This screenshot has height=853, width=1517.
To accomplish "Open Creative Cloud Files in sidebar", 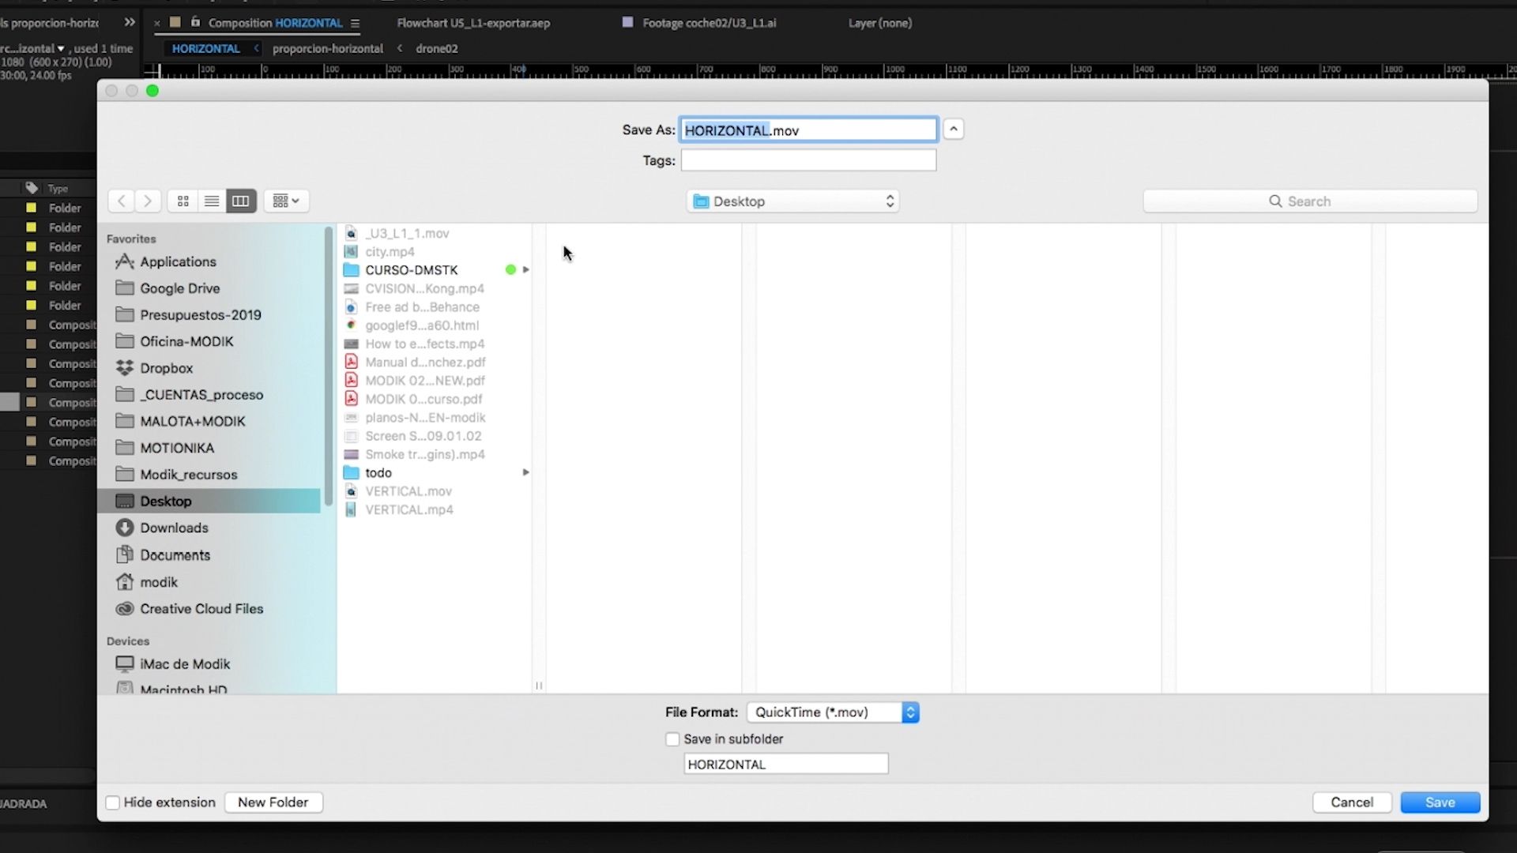I will coord(201,609).
